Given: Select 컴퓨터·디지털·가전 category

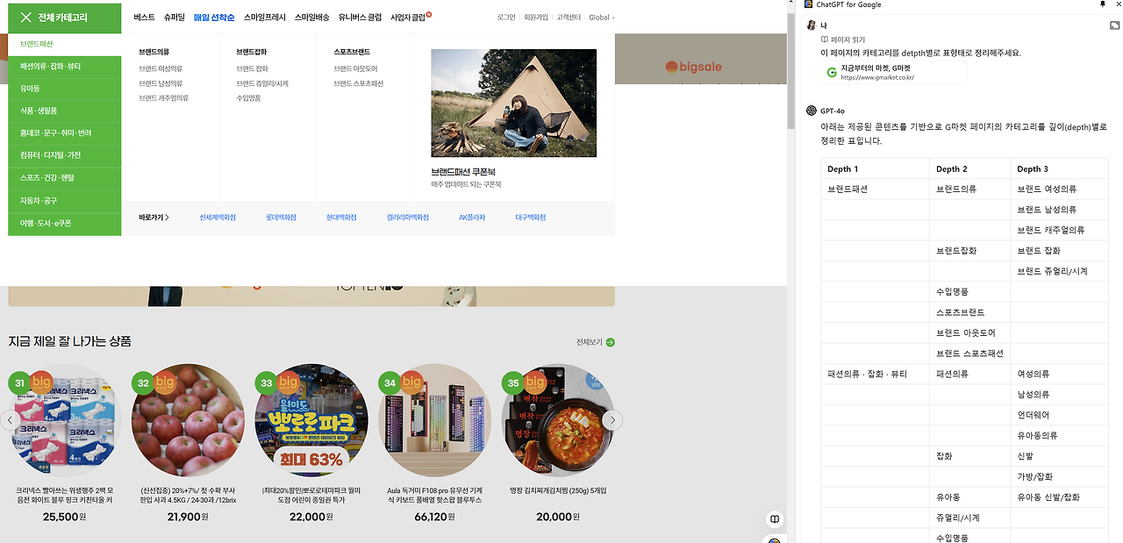Looking at the screenshot, I should (65, 156).
